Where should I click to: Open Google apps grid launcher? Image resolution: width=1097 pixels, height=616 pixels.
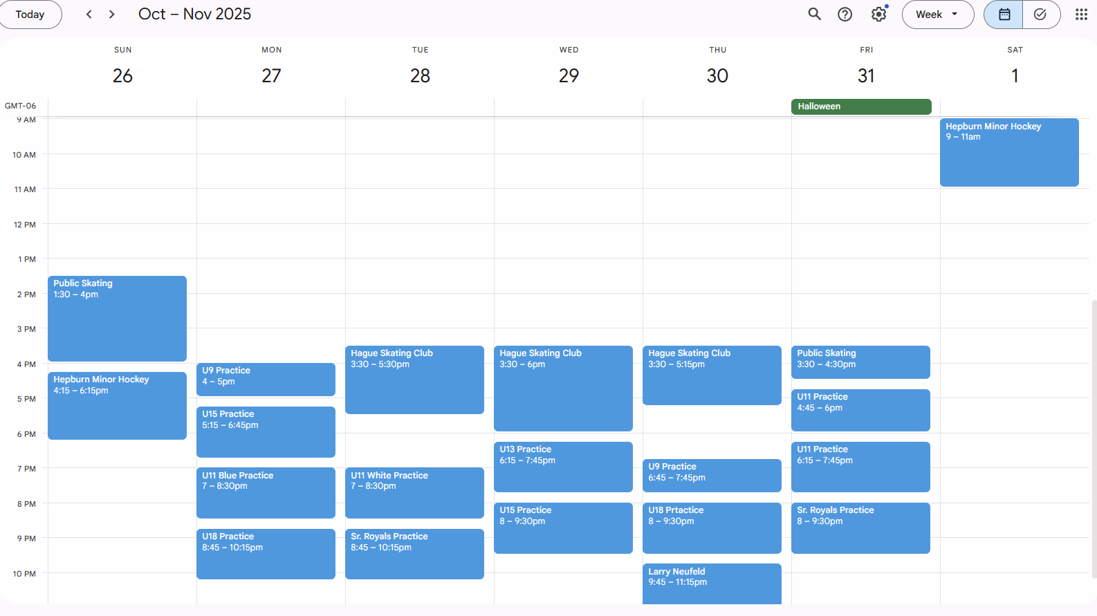[x=1081, y=14]
